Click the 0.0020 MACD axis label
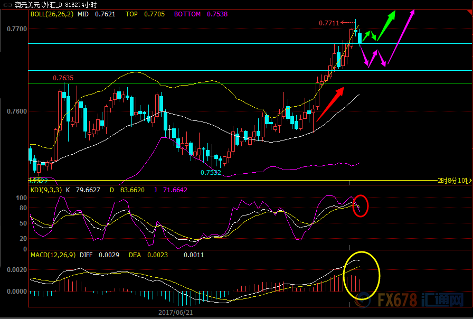The image size is (473, 319). [x=17, y=270]
